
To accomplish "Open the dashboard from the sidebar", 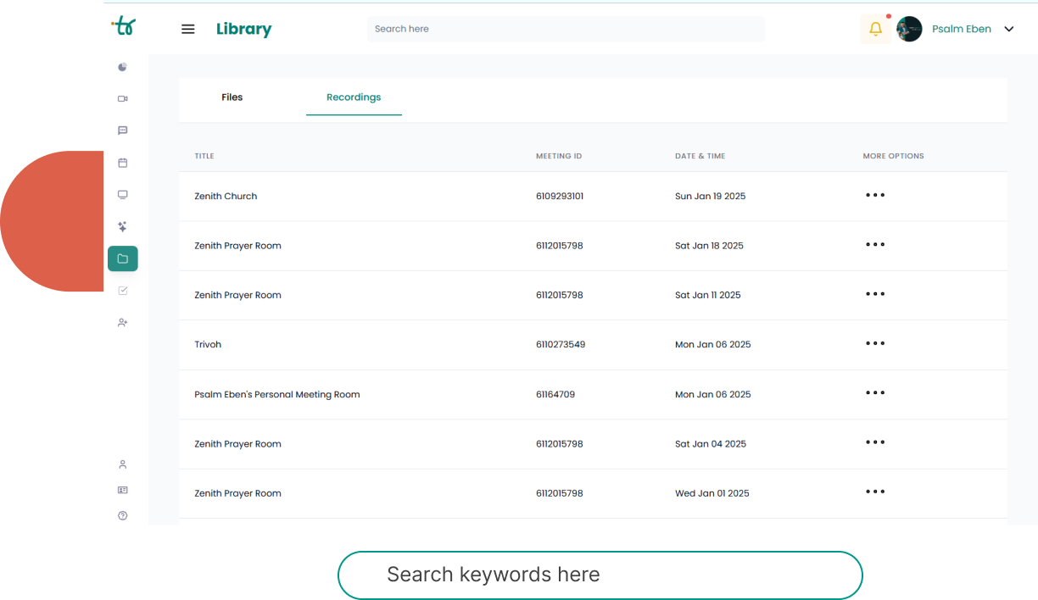I will tap(122, 66).
